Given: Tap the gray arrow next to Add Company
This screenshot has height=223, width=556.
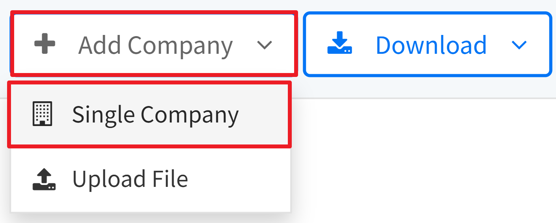Looking at the screenshot, I should [264, 45].
